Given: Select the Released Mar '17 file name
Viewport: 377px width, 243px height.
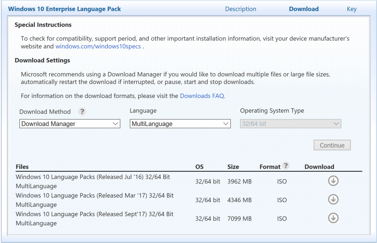Looking at the screenshot, I should 94,200.
